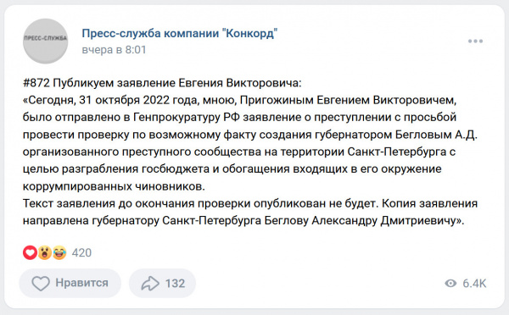The image size is (509, 315).
Task: Open the three-dot post options menu
Action: [x=475, y=41]
